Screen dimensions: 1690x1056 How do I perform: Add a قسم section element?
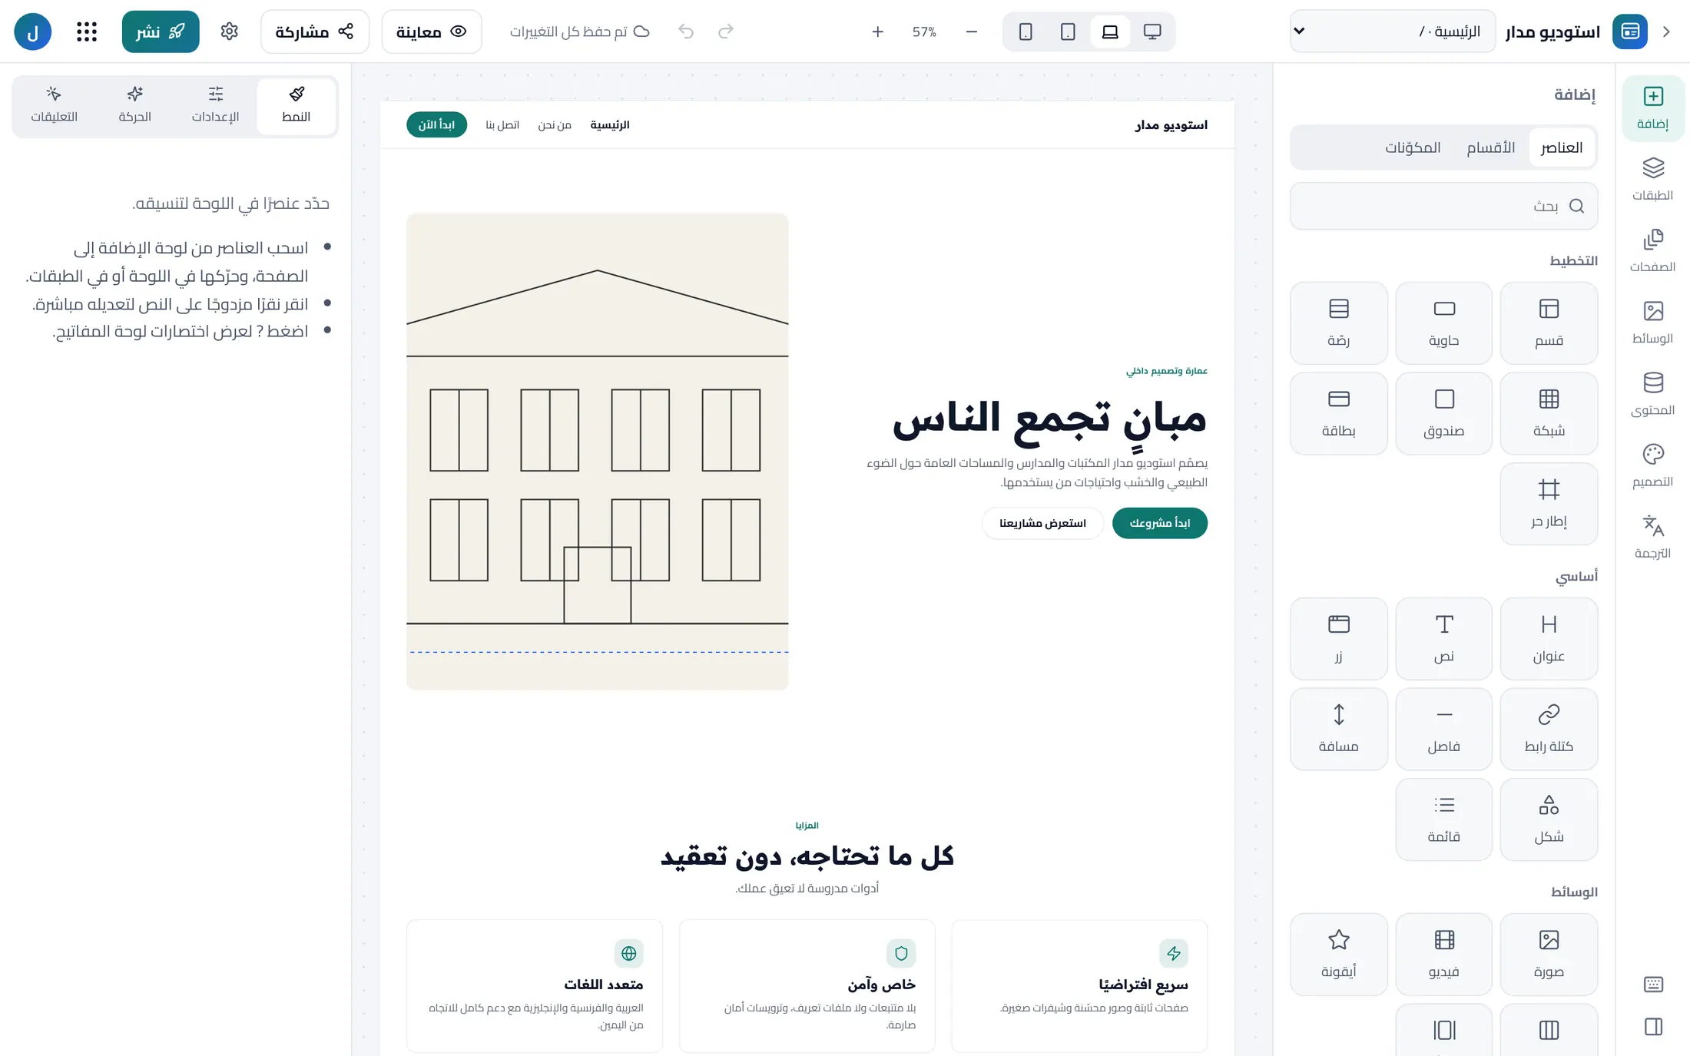[1549, 323]
